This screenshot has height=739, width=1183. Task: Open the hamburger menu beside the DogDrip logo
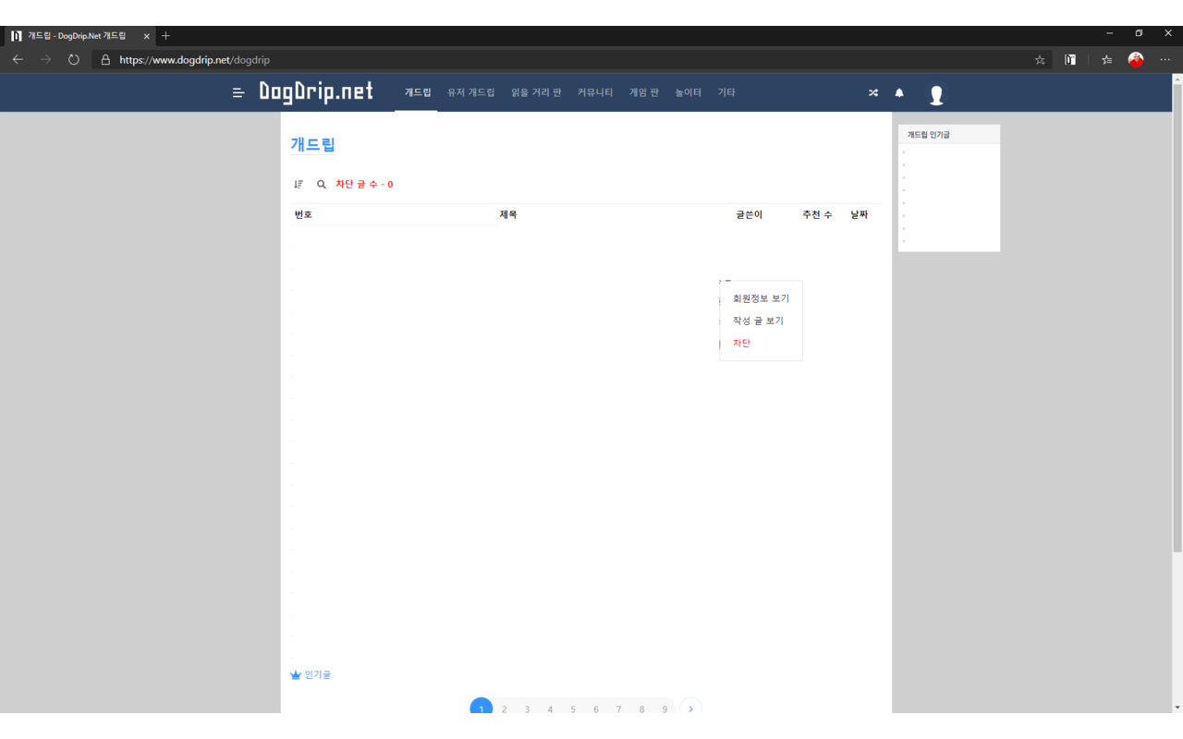pos(238,92)
